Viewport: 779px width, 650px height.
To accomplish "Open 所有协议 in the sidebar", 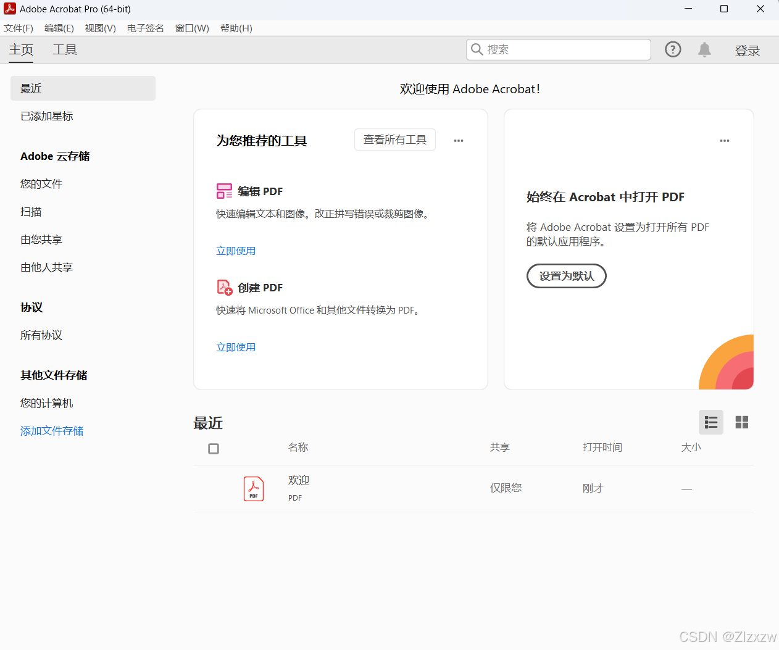I will click(41, 335).
